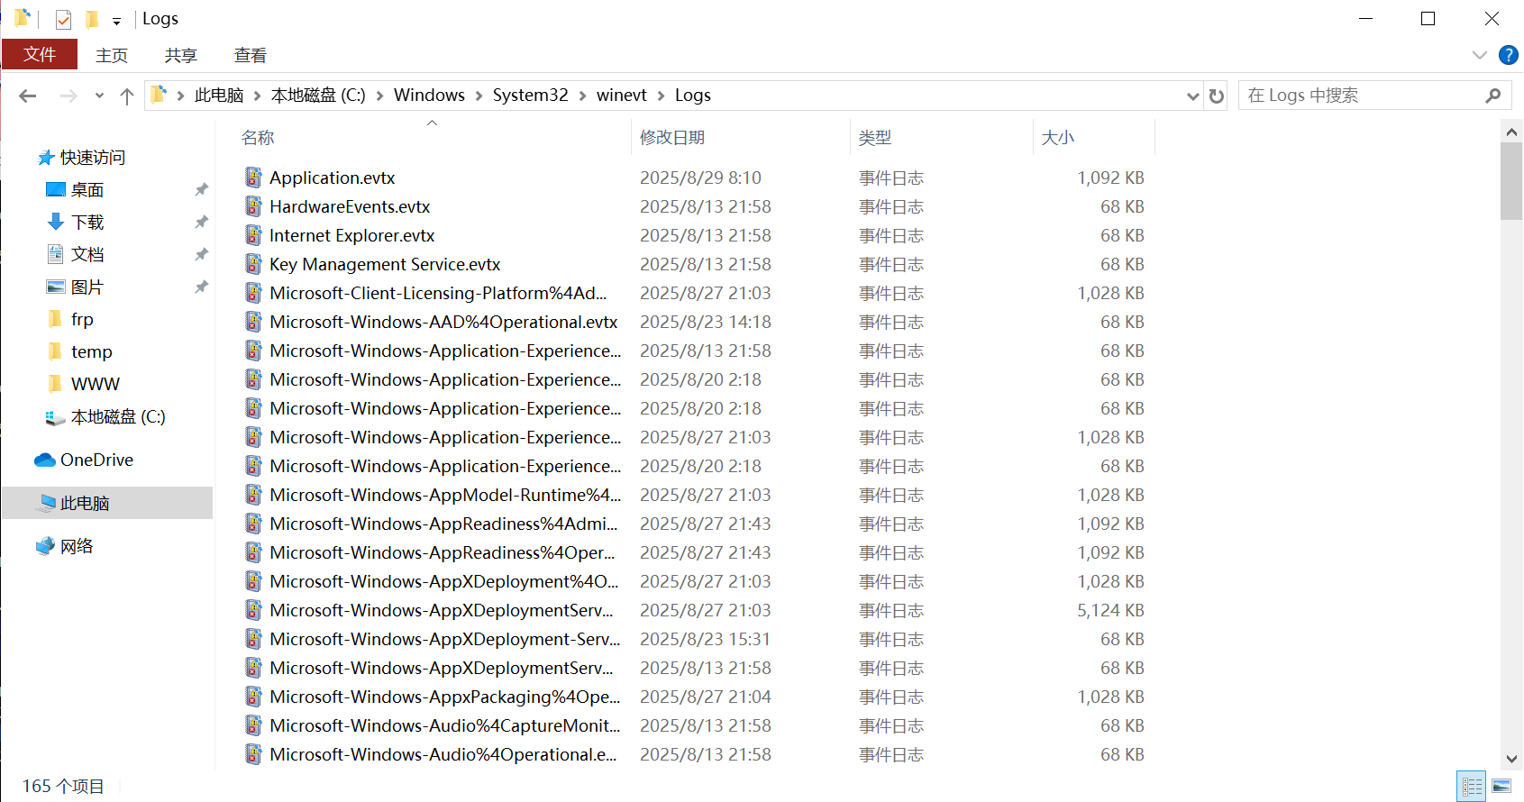Click the Properties icon in quick access toolbar

63,19
